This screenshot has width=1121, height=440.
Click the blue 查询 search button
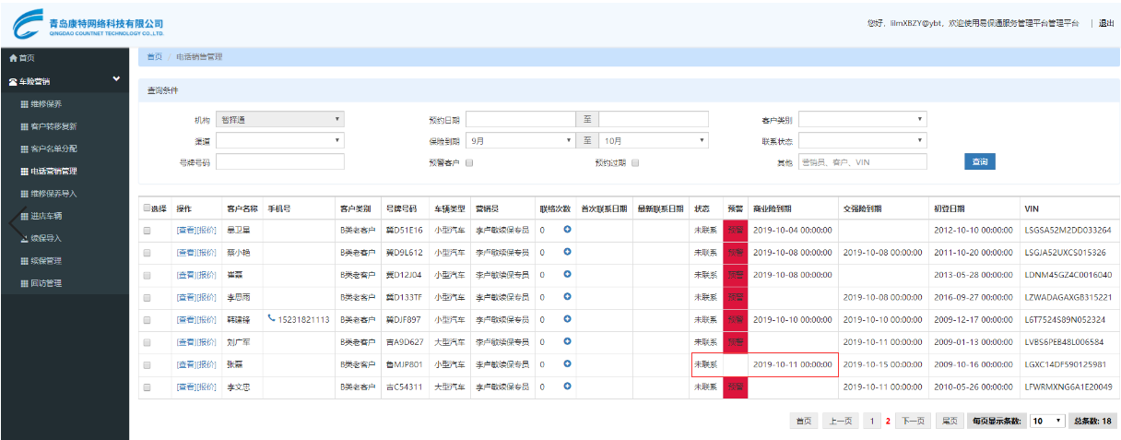coord(980,162)
